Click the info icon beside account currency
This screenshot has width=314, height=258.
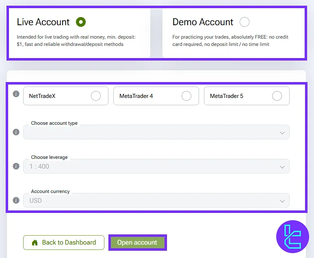(x=16, y=200)
